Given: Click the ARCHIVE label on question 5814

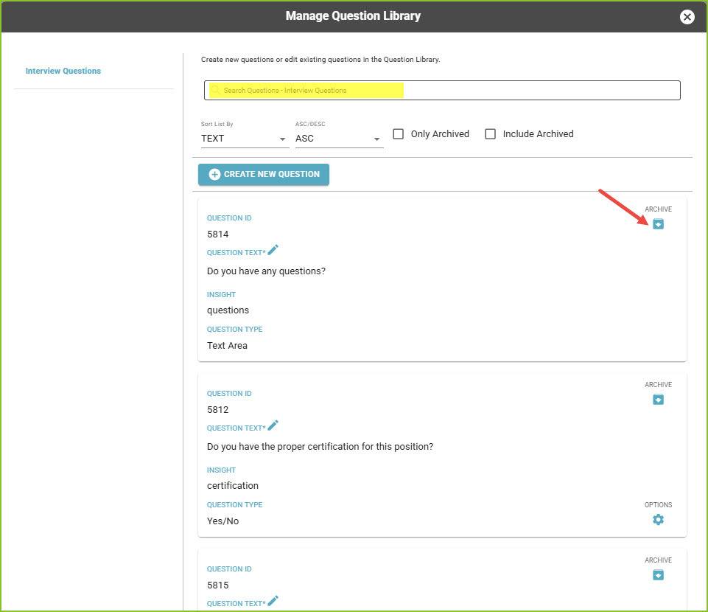Looking at the screenshot, I should coord(658,209).
